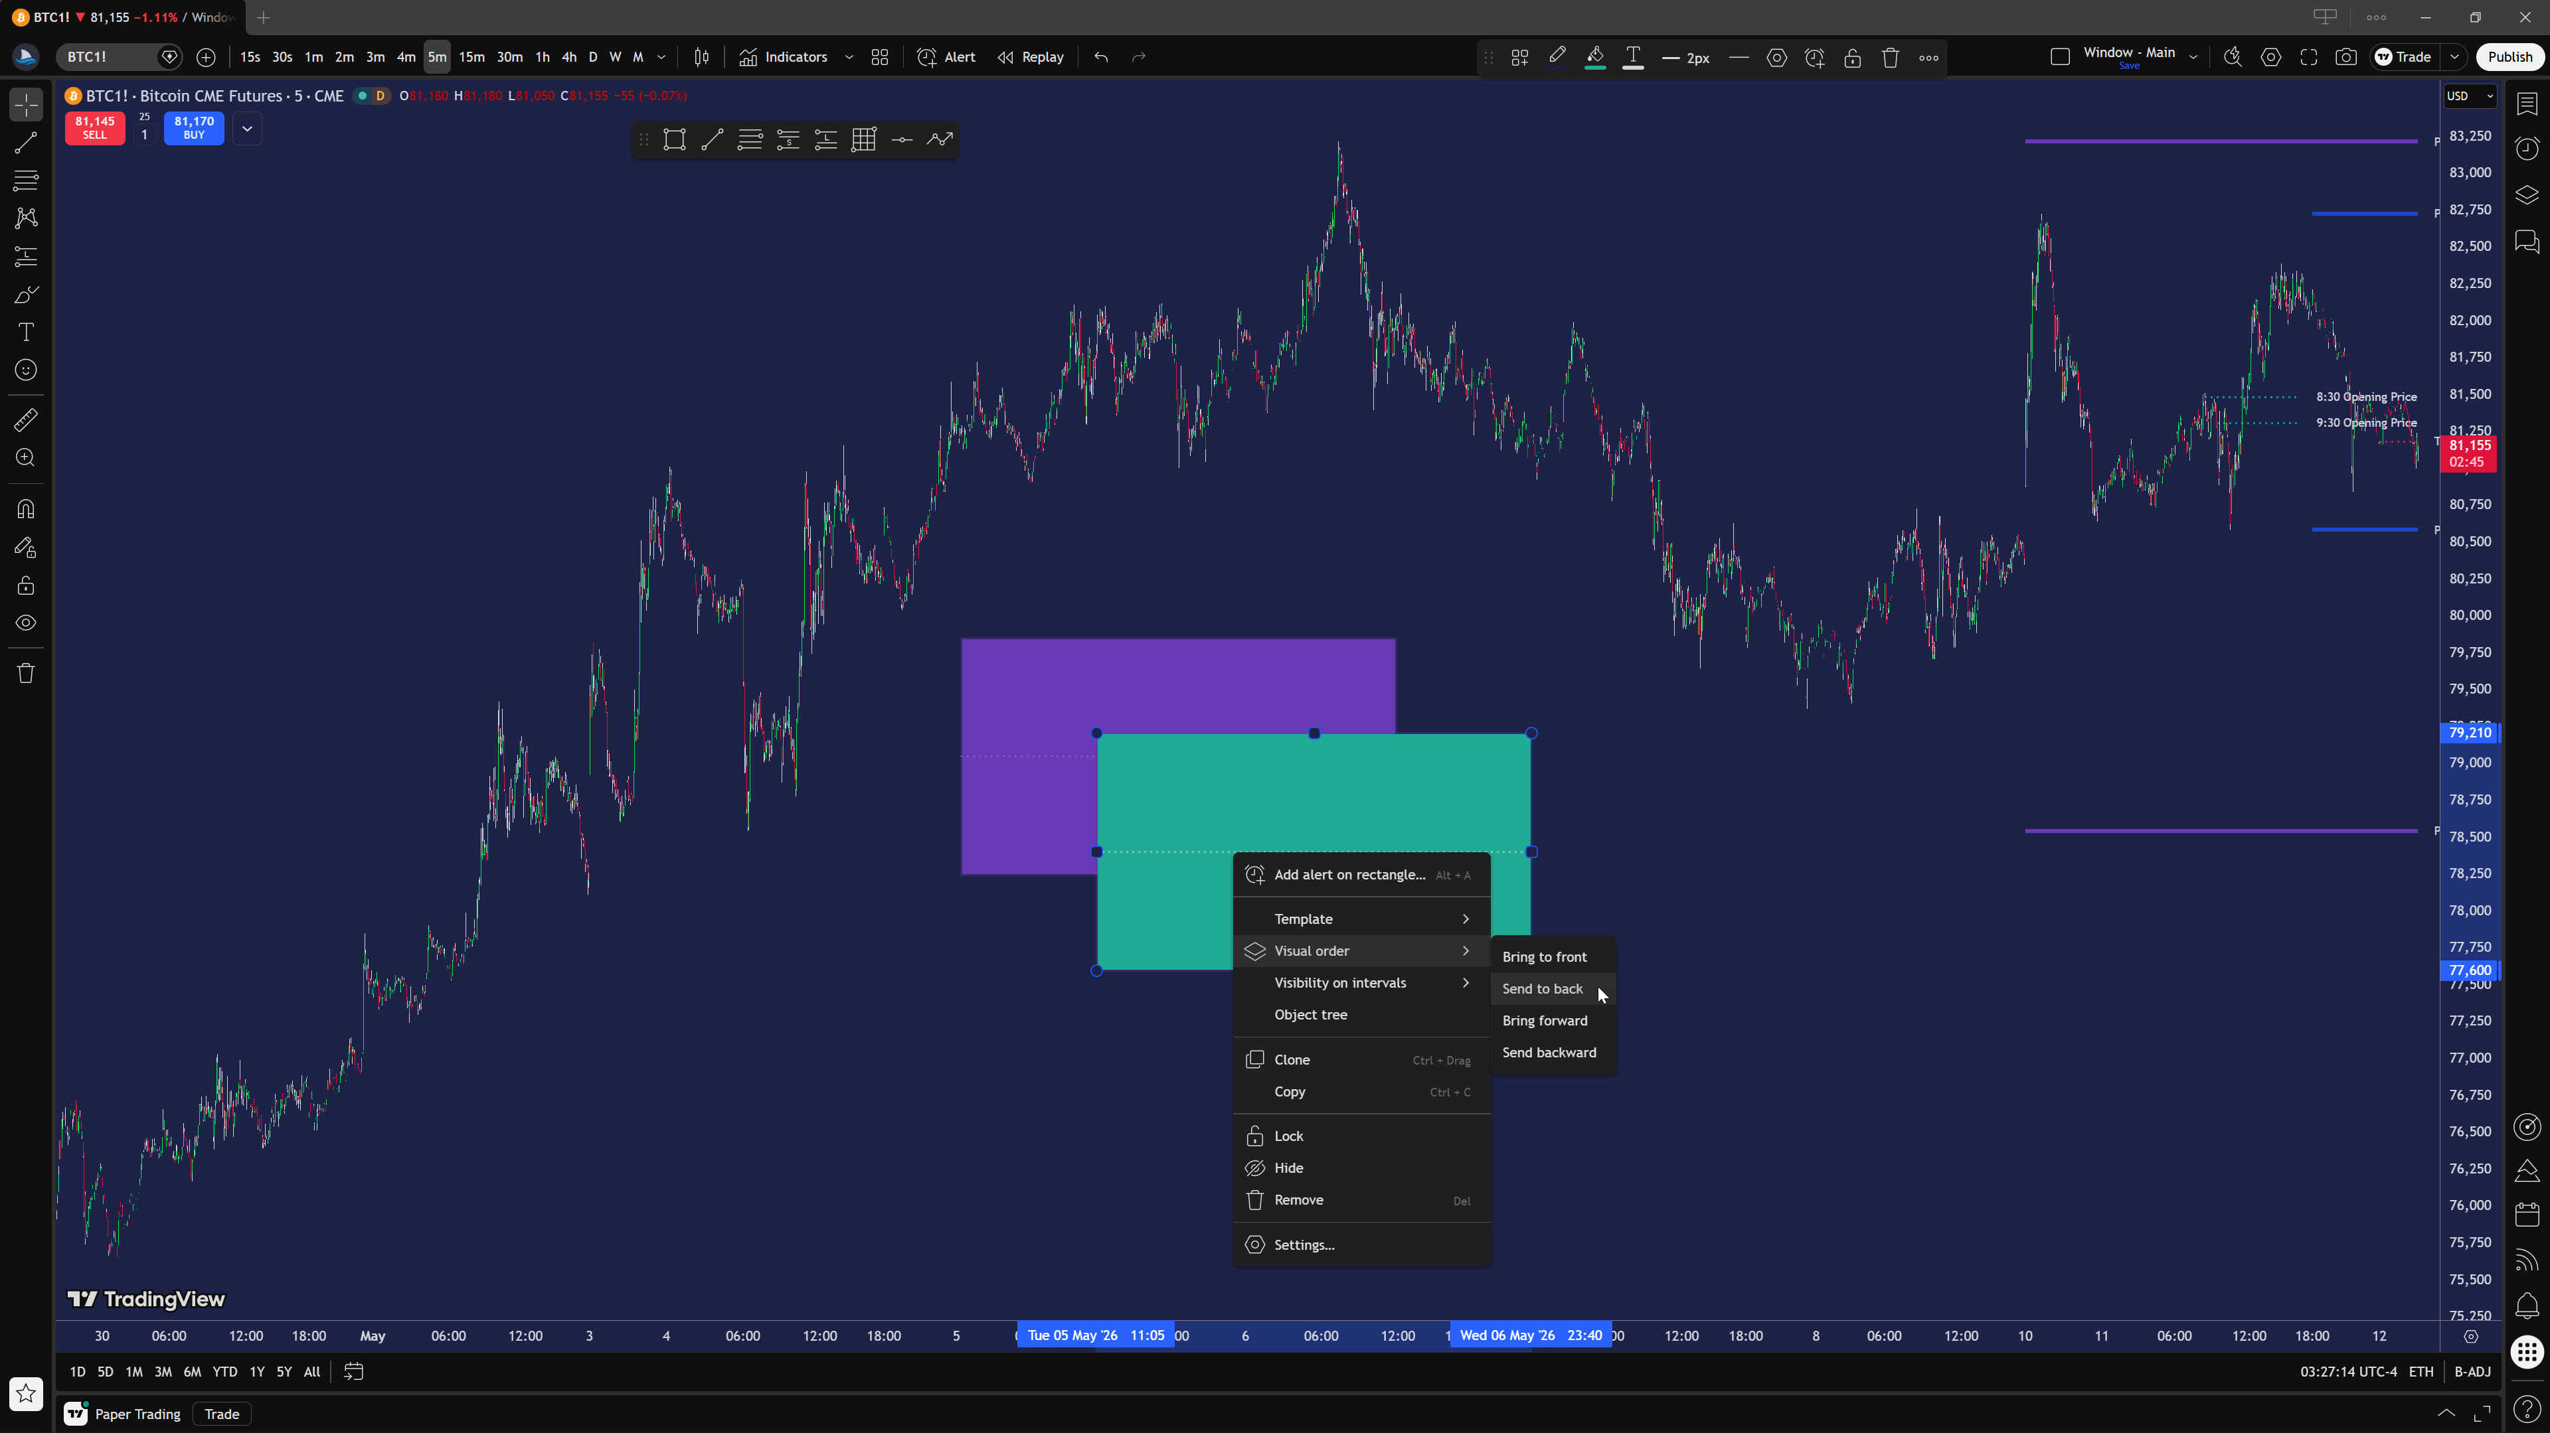
Task: Select Clone from the context menu
Action: click(x=1361, y=1060)
